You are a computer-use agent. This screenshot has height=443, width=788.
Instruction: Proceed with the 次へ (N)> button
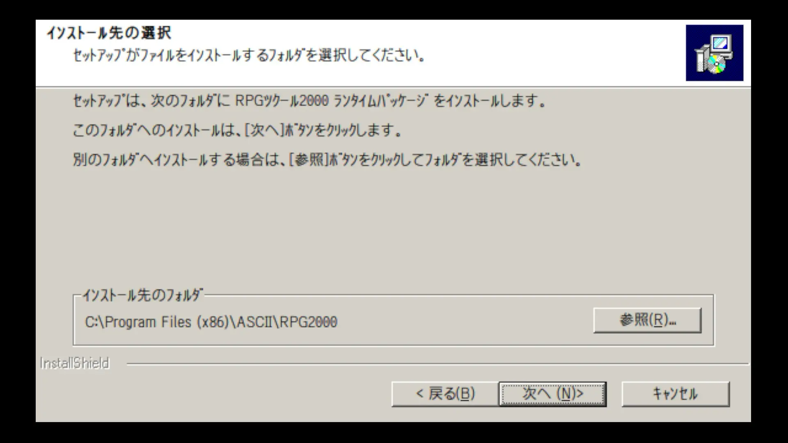coord(552,394)
